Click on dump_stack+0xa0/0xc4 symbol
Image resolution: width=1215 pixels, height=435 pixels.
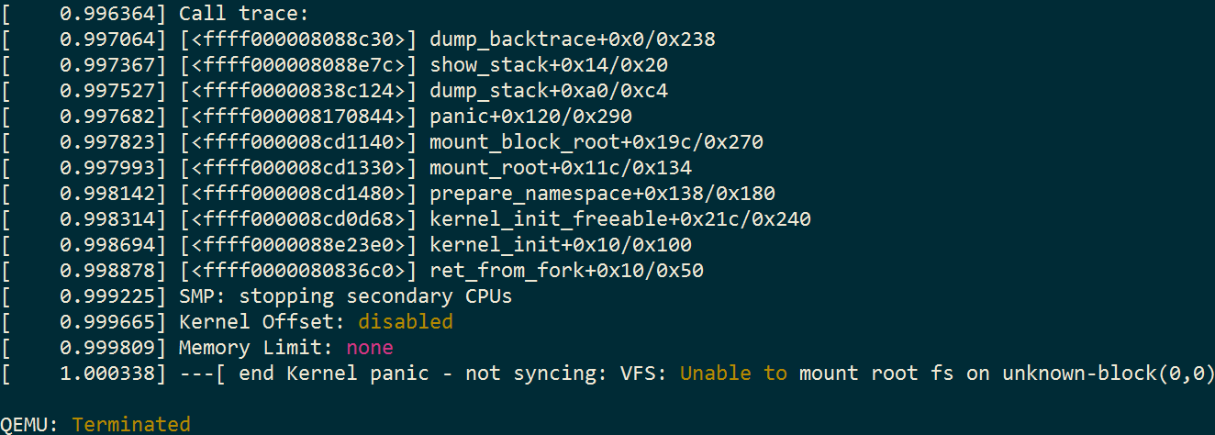coord(548,91)
